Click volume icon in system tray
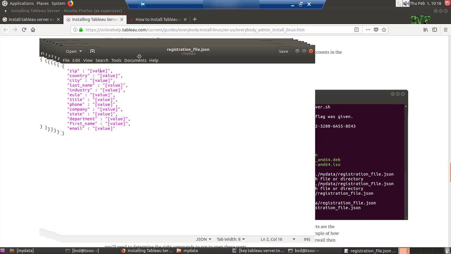451x254 pixels. [406, 4]
